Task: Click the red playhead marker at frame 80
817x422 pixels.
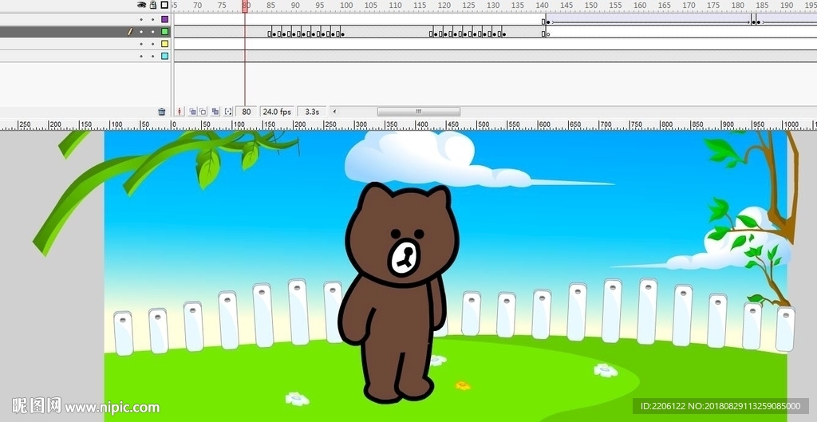Action: coord(245,6)
